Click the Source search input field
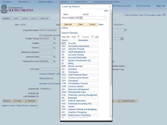 [x=94, y=18]
